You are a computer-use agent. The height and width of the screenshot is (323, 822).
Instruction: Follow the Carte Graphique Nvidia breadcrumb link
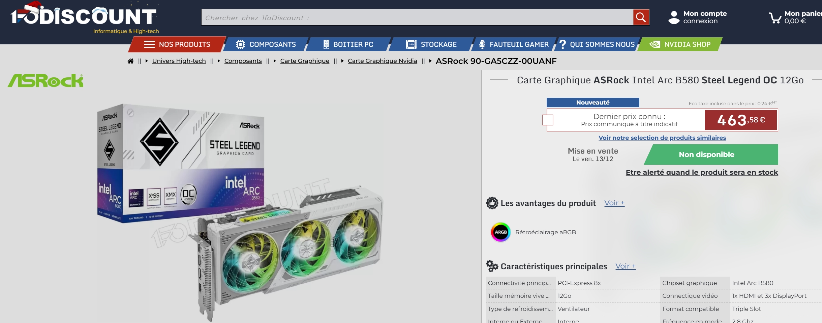pyautogui.click(x=383, y=61)
